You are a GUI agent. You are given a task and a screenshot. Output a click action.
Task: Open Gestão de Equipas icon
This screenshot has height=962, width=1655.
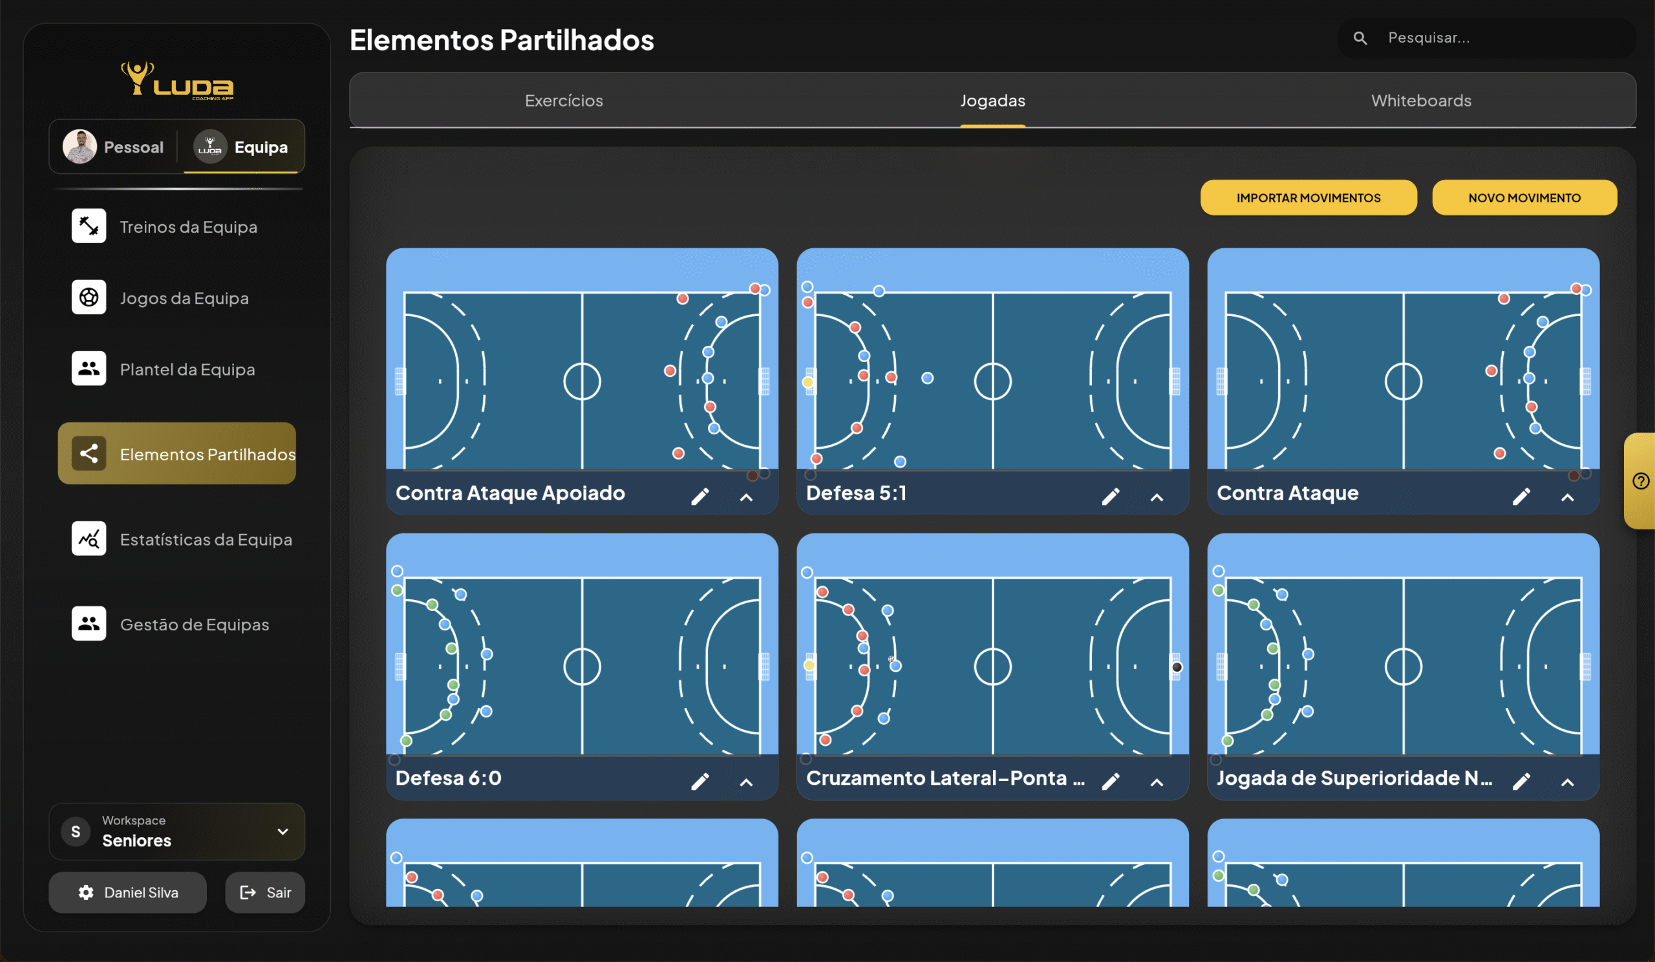coord(89,623)
